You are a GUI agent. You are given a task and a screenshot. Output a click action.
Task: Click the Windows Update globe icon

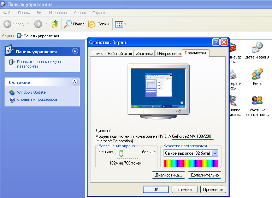[x=12, y=93]
